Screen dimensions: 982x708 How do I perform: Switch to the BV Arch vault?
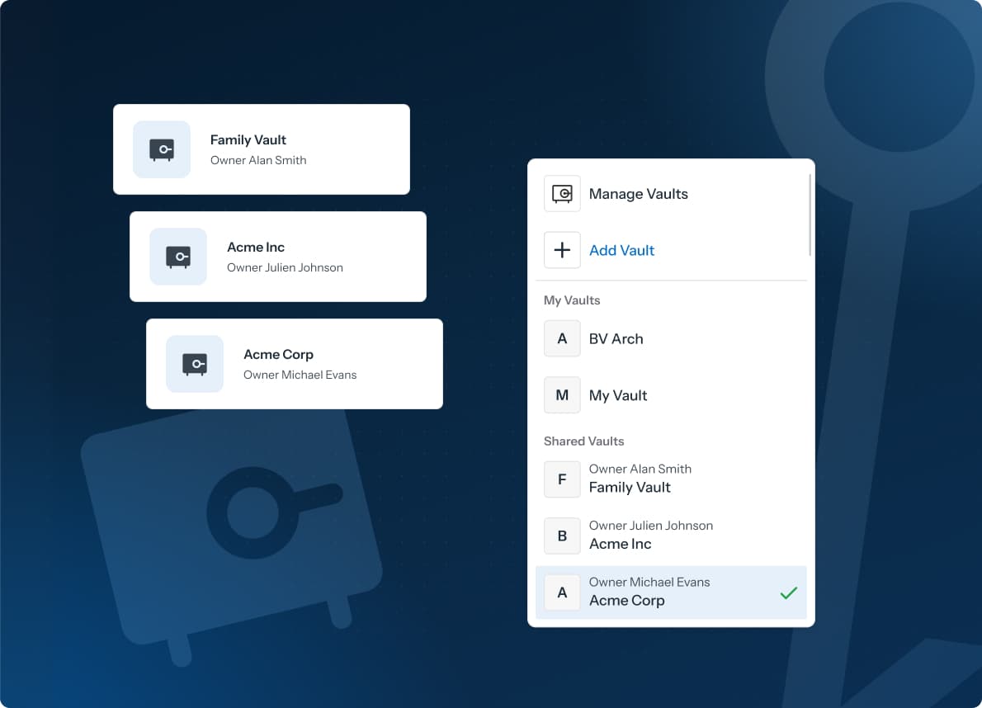click(671, 338)
